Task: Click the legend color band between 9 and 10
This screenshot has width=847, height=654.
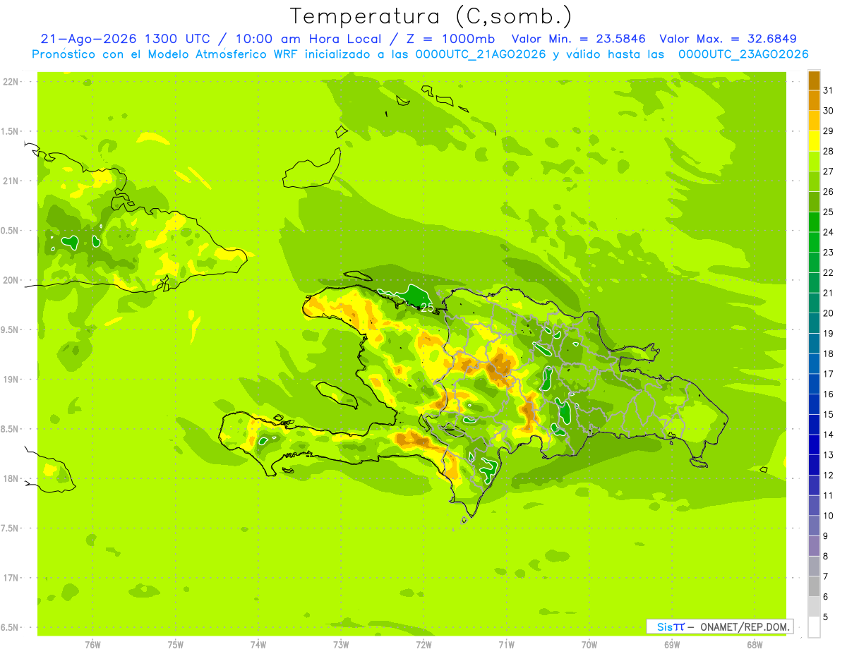Action: pyautogui.click(x=814, y=526)
